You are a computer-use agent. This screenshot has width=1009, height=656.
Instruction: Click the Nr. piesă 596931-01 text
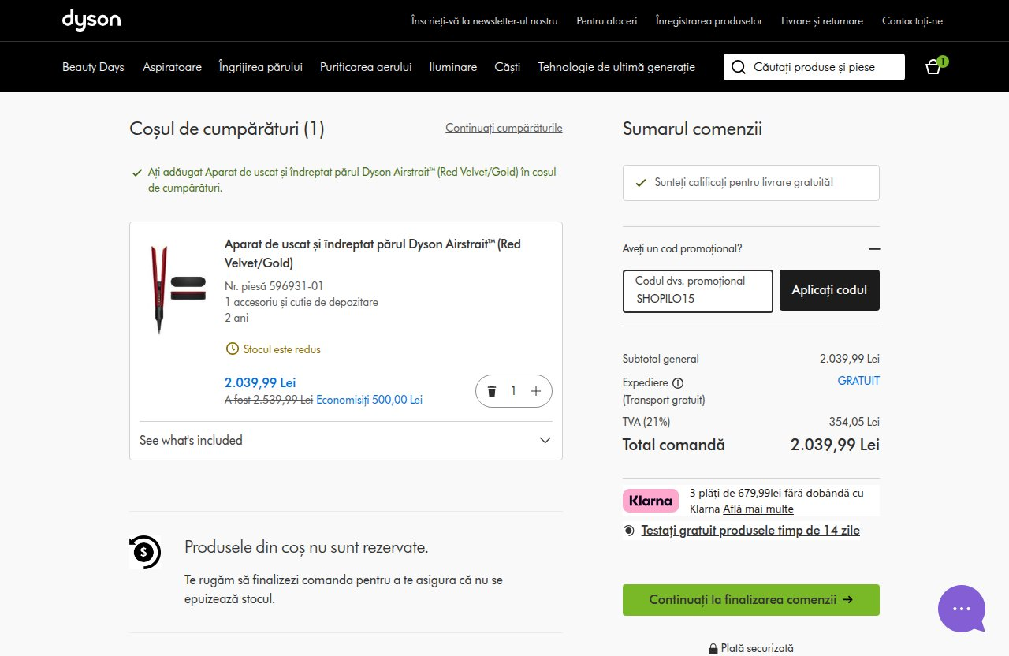point(274,286)
